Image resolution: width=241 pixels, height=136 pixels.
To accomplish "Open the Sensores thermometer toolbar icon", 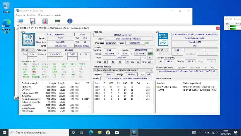I will [x=45, y=22].
